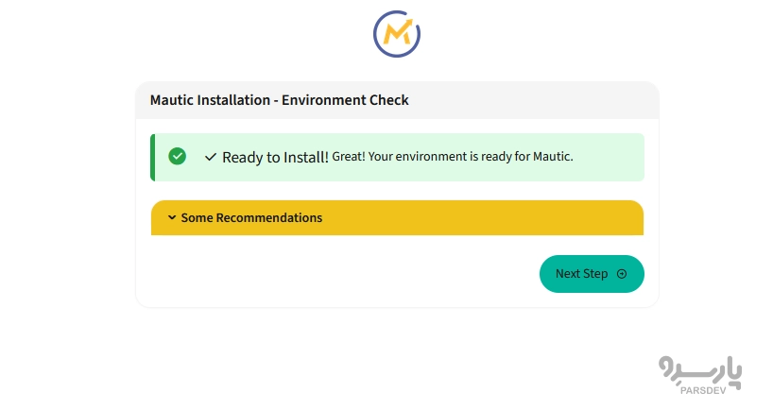Click the arrow circle icon in Next Step
The image size is (773, 410).
click(622, 274)
